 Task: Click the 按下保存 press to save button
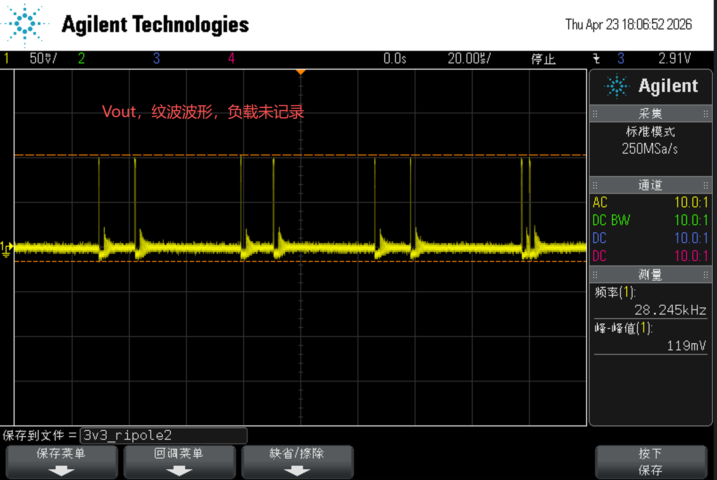(650, 462)
